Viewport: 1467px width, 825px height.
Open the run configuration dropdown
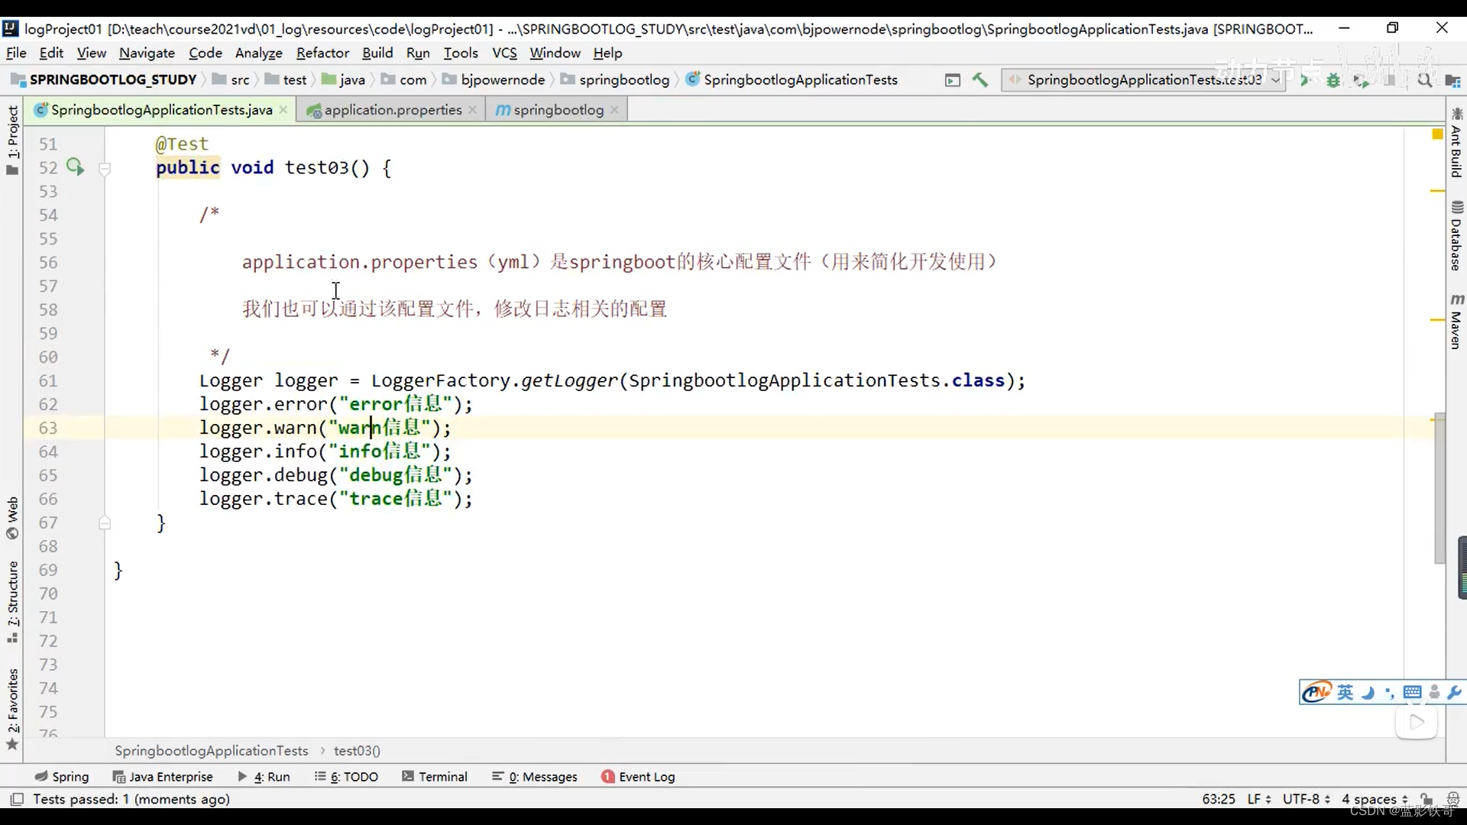coord(1144,80)
